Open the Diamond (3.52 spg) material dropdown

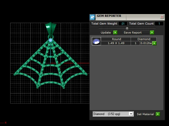(131, 114)
